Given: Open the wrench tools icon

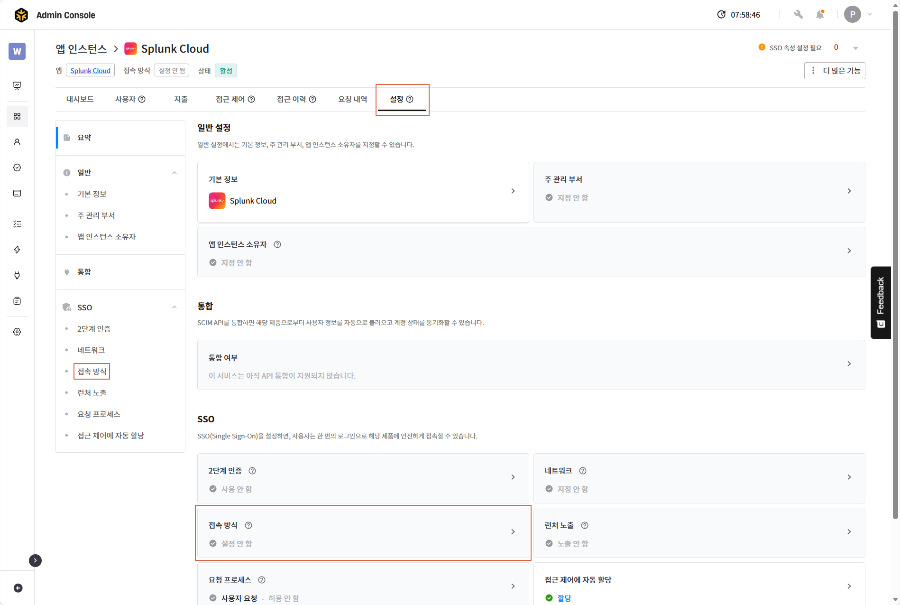Looking at the screenshot, I should pos(799,15).
